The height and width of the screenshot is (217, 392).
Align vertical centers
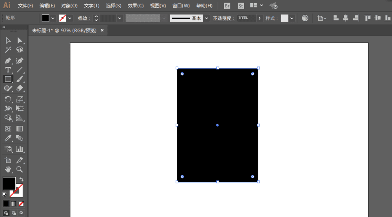click(x=378, y=18)
